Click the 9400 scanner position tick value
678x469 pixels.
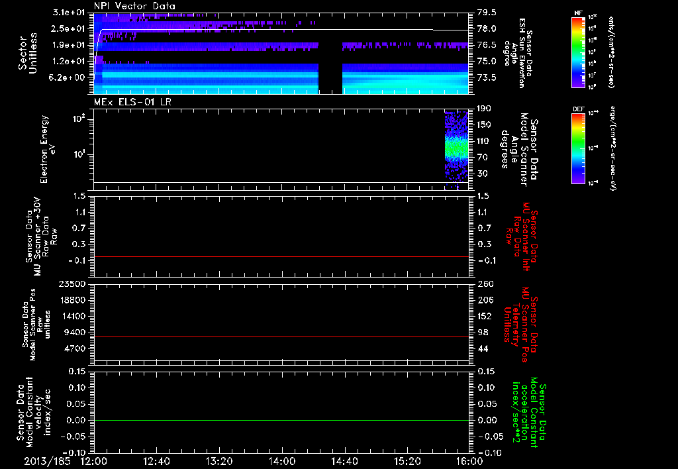tap(74, 333)
